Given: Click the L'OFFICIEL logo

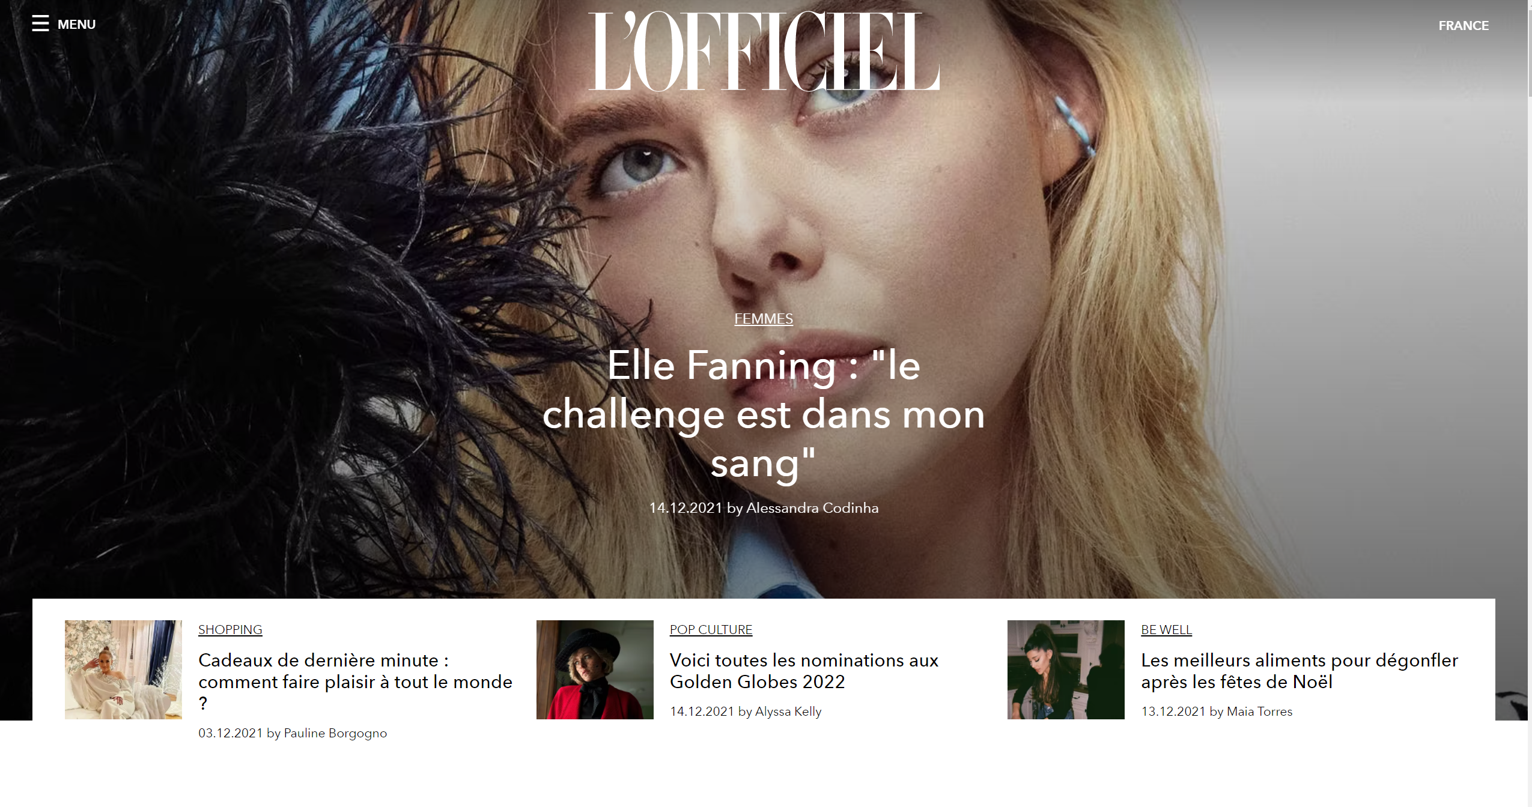Looking at the screenshot, I should click(x=764, y=52).
